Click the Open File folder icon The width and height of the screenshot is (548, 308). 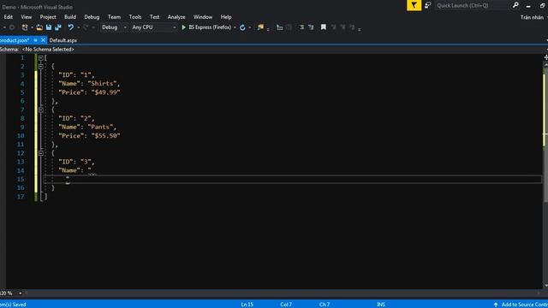tap(39, 27)
